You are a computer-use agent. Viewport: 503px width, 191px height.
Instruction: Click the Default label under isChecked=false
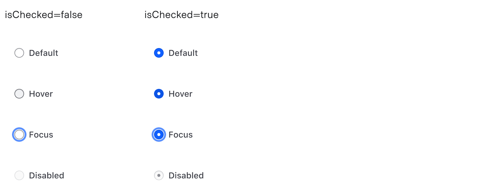44,53
